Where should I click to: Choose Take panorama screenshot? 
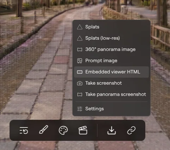coord(111,94)
